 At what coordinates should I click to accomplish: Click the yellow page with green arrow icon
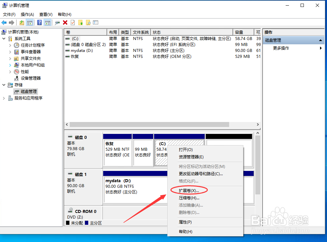pyautogui.click(x=80, y=22)
